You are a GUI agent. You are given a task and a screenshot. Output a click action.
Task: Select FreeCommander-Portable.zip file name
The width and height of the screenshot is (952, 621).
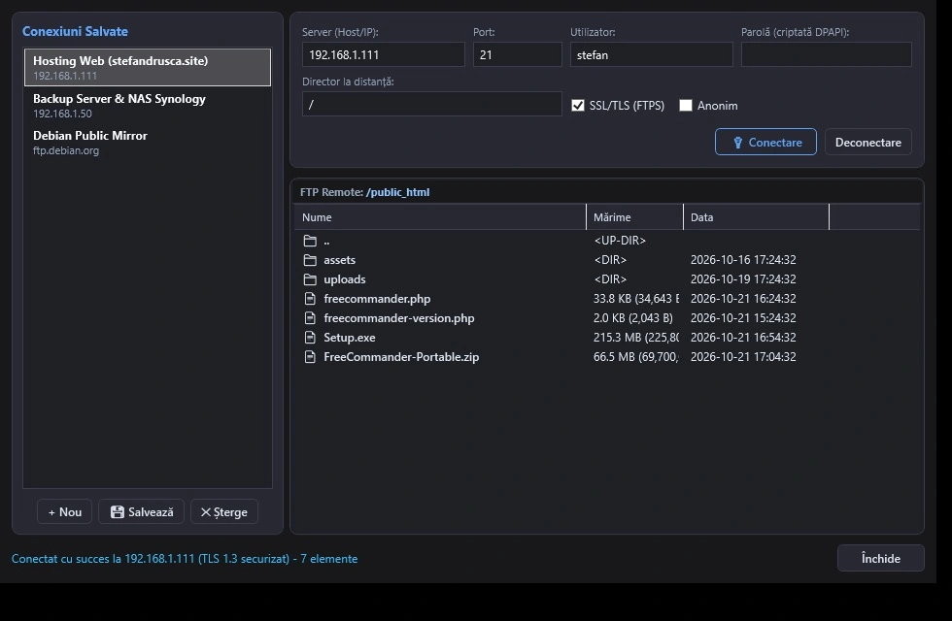point(401,357)
